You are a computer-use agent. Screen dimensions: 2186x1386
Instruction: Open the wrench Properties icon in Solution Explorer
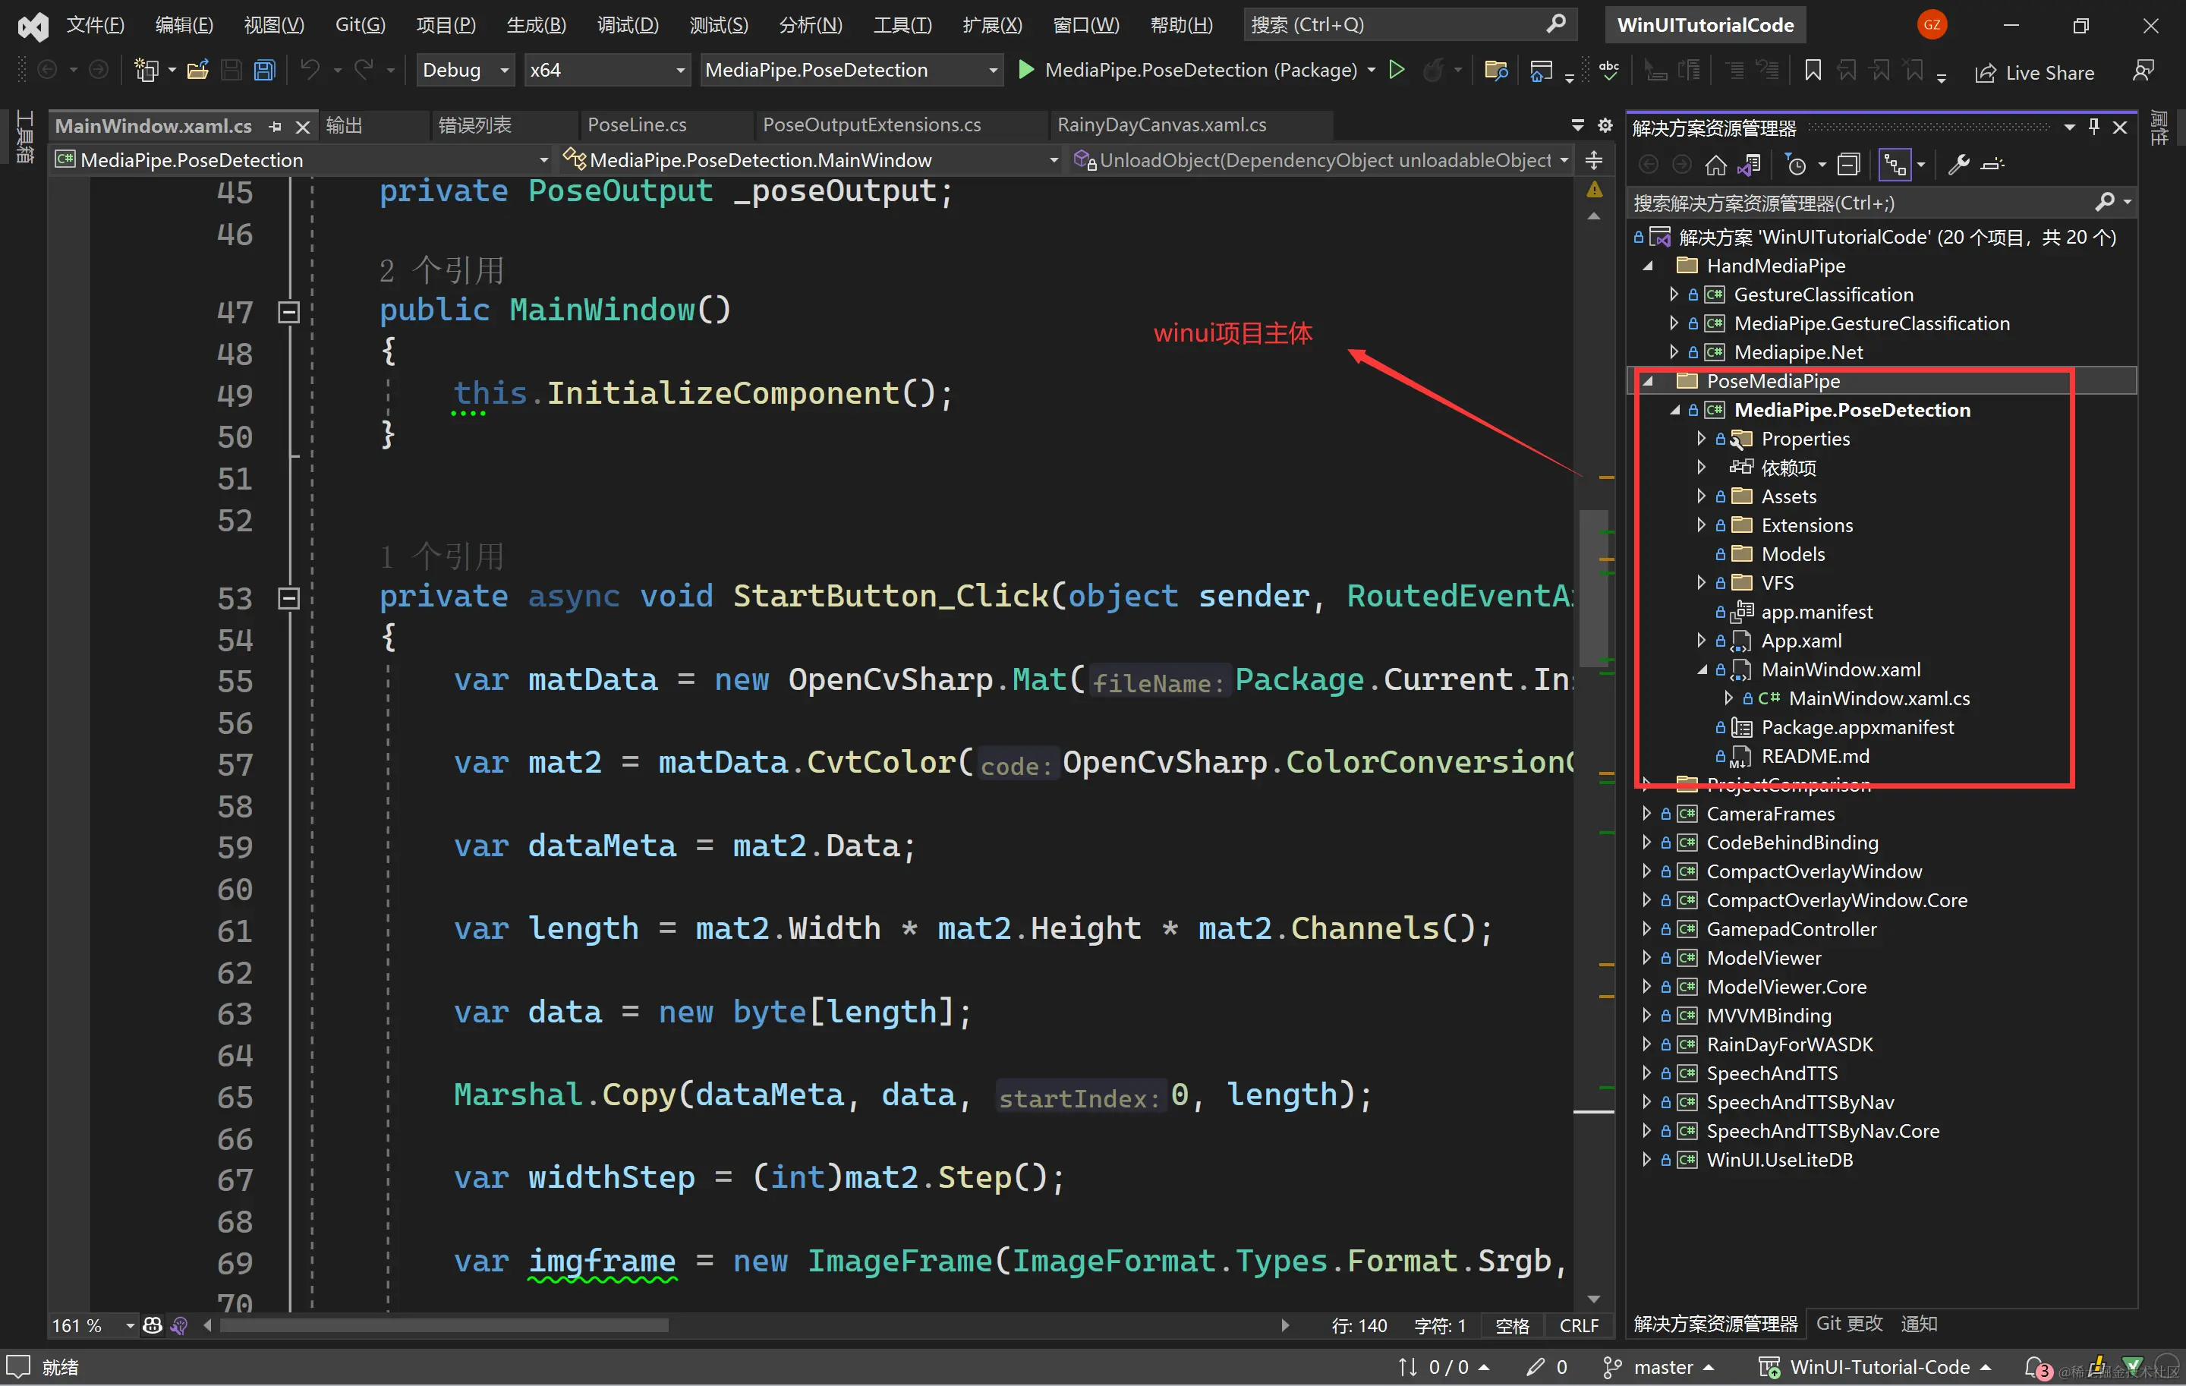click(1958, 164)
